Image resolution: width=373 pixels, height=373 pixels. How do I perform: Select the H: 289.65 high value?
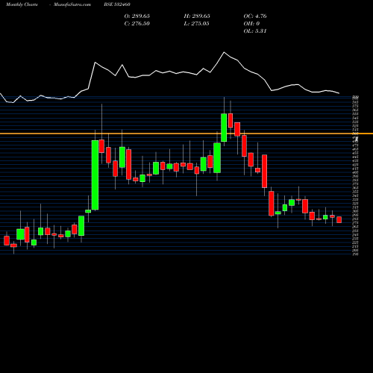197,16
